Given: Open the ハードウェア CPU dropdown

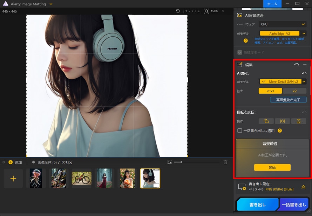Looking at the screenshot, I should point(282,24).
